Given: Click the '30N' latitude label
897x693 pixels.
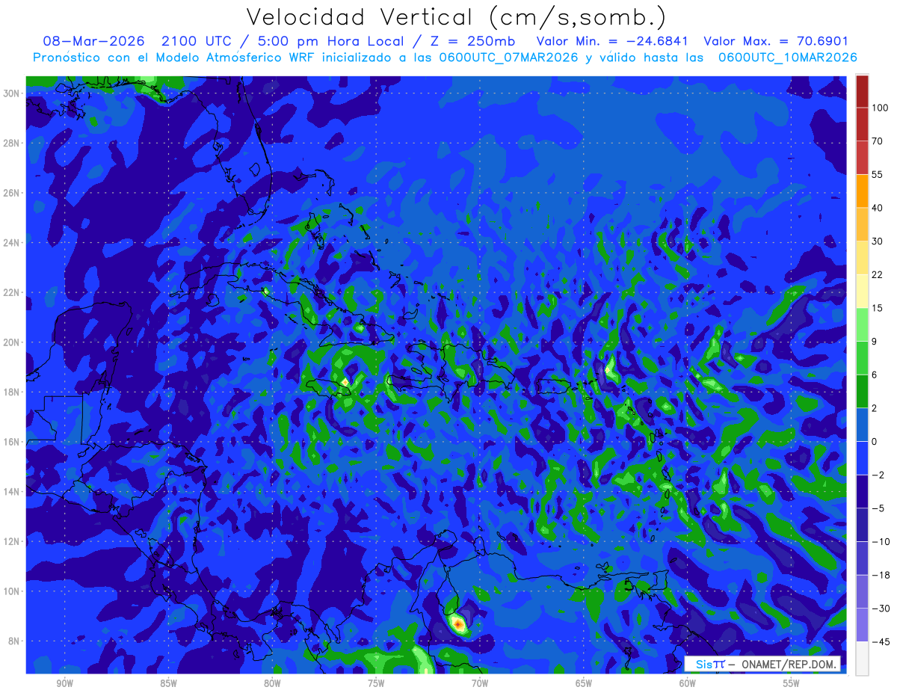Looking at the screenshot, I should pyautogui.click(x=13, y=93).
